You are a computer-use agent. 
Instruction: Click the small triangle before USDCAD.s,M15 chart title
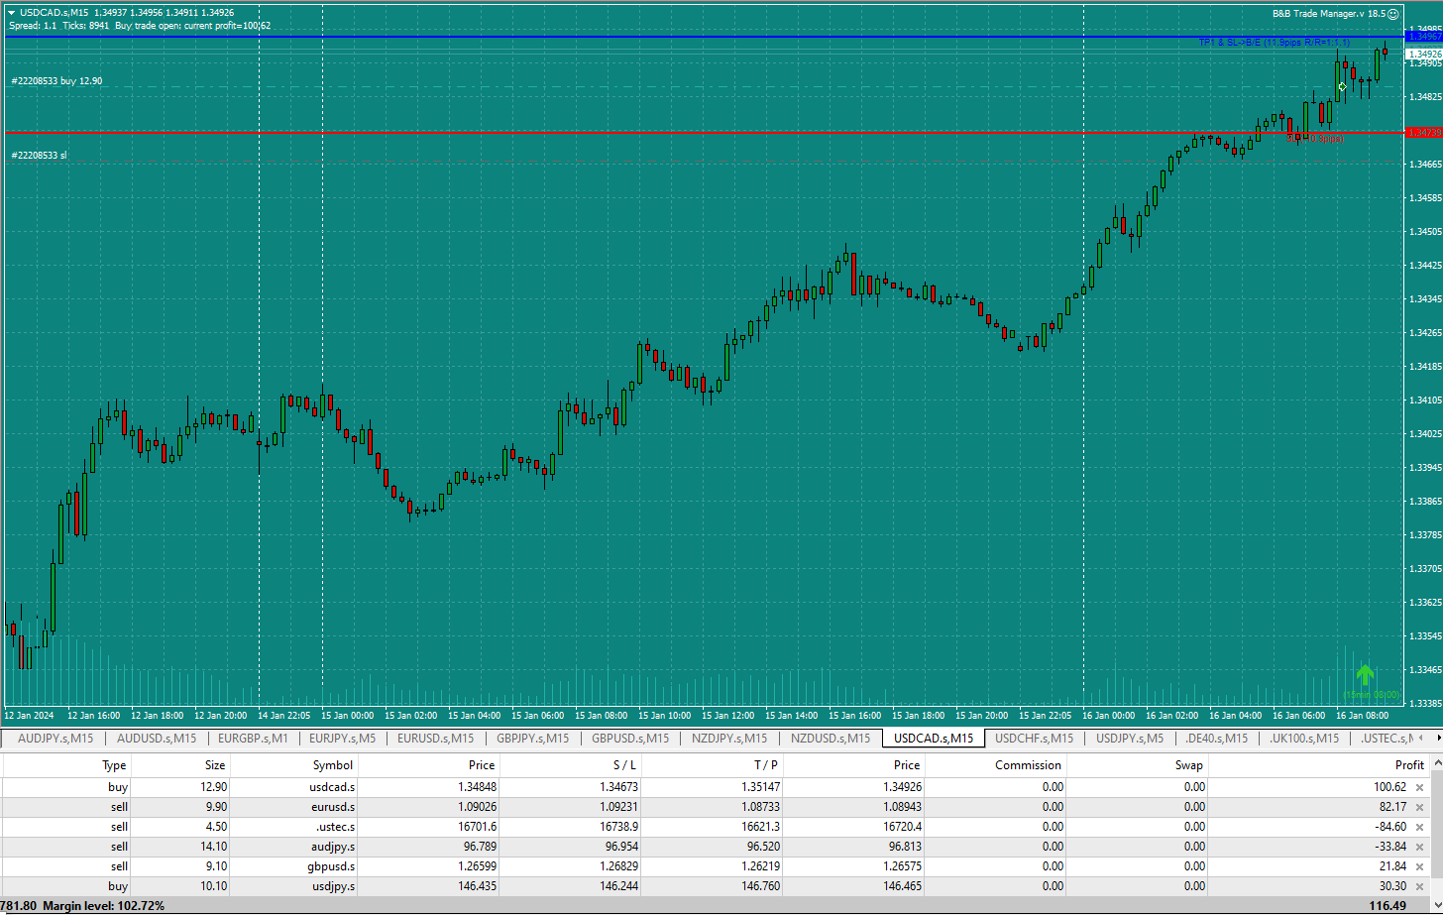[10, 13]
